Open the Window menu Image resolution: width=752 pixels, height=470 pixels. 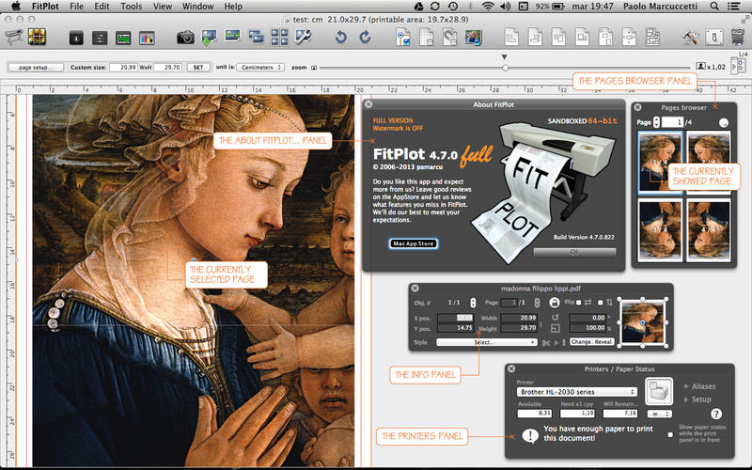[197, 7]
